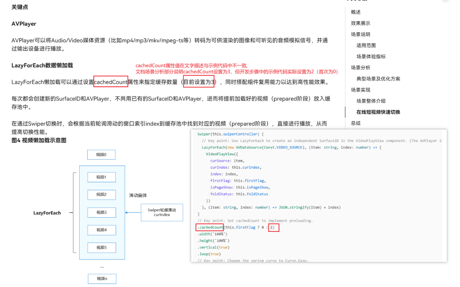Open the 概述 section in the sidebar
The height and width of the screenshot is (287, 460).
tap(356, 12)
